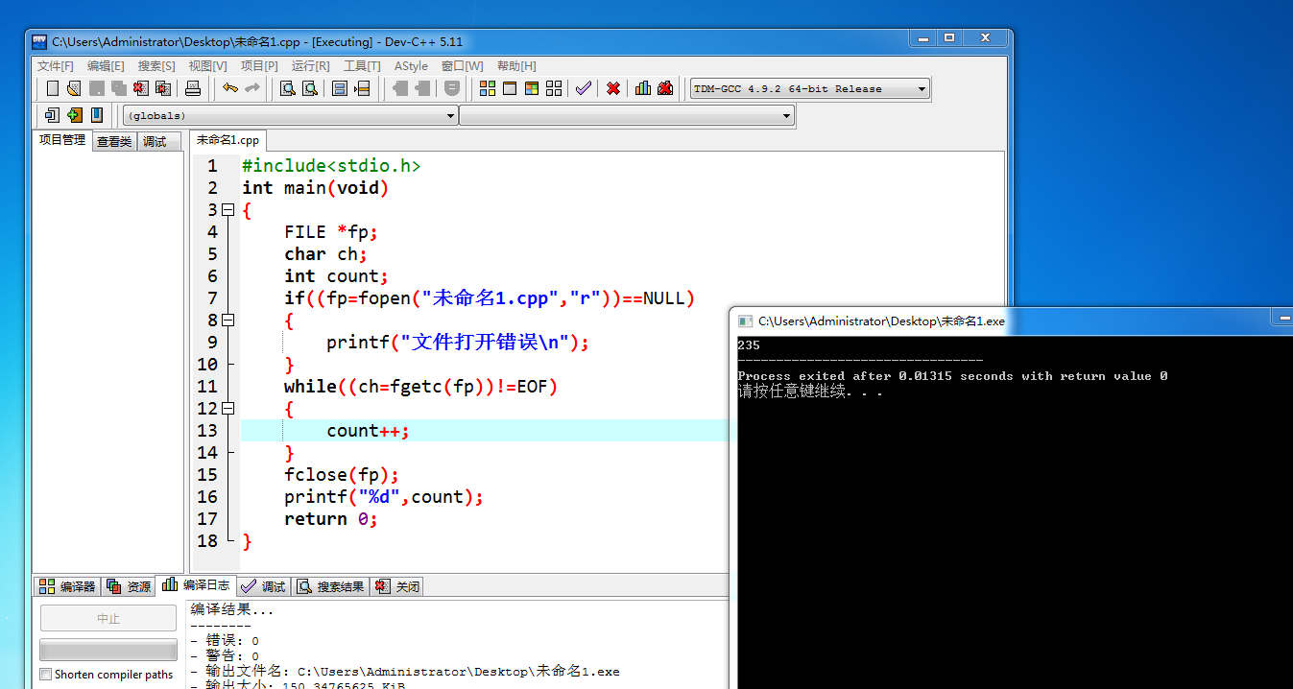Switch to the 查看类 side tab
This screenshot has width=1293, height=689.
coord(114,141)
